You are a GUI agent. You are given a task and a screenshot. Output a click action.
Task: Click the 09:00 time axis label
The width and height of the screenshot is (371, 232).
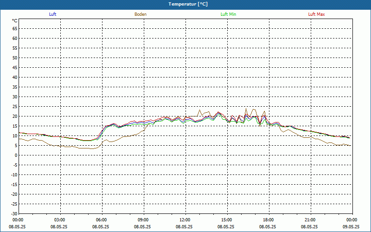click(144, 220)
